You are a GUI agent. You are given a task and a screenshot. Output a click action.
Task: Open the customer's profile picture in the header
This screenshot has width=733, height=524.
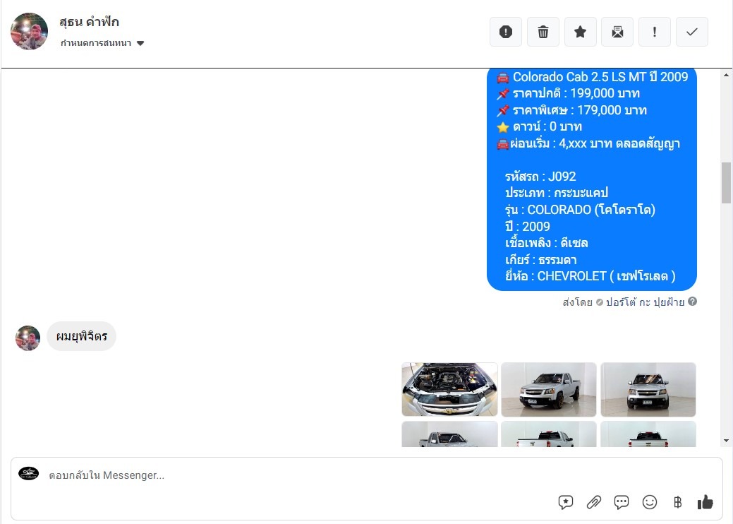pyautogui.click(x=30, y=32)
